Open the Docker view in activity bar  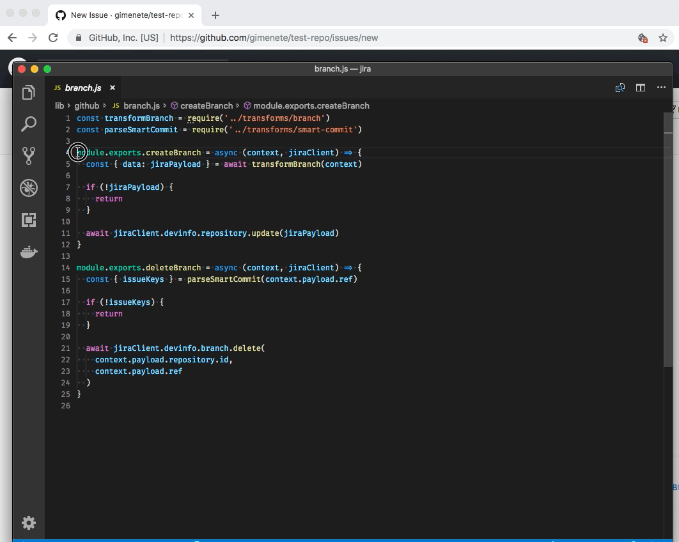point(29,252)
